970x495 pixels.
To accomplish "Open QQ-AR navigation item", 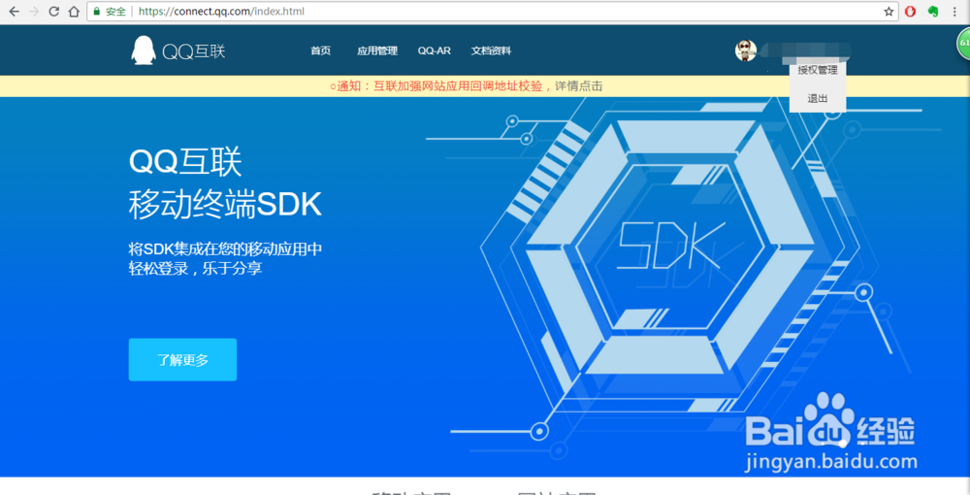I will (434, 50).
